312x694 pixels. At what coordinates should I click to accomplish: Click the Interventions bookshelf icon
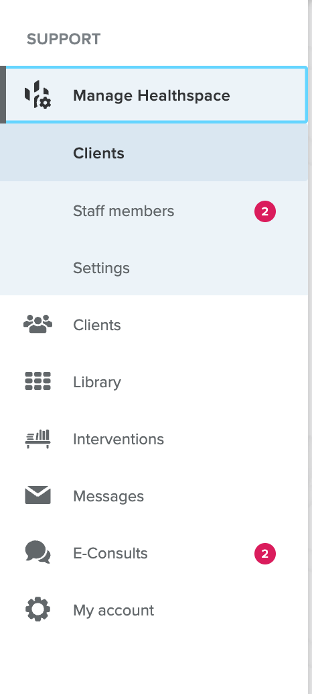click(x=37, y=439)
